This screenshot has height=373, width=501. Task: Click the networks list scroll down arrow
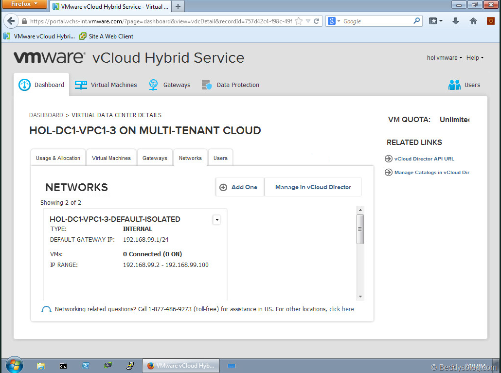(x=360, y=296)
